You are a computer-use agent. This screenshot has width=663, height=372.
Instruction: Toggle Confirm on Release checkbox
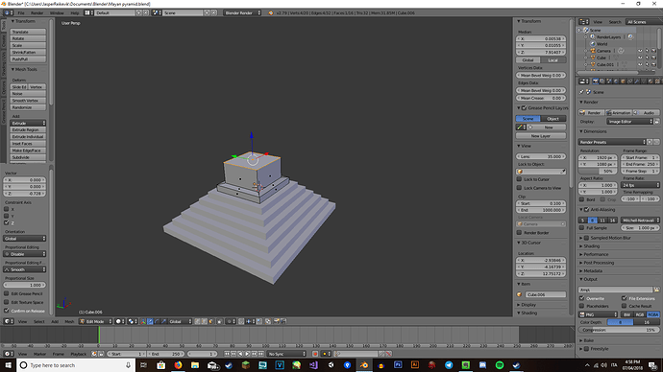(7, 311)
